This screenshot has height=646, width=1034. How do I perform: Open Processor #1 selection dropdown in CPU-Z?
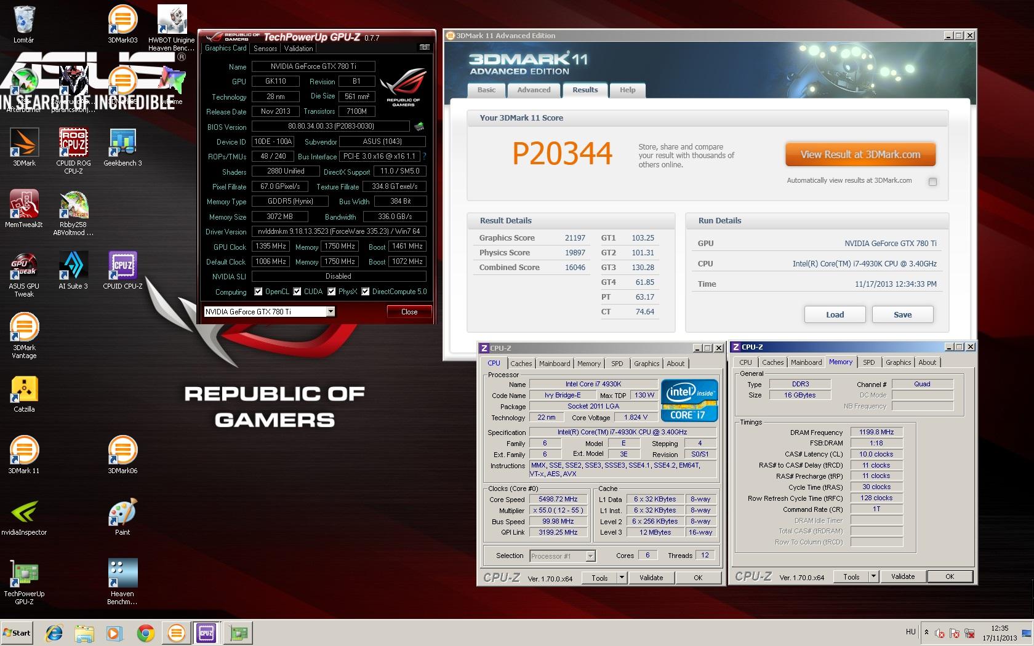click(x=590, y=556)
